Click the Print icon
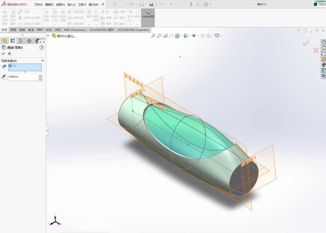 pos(151,4)
